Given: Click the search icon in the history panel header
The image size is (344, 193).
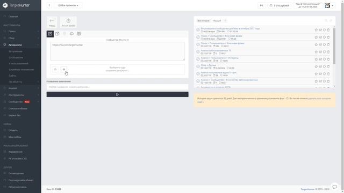Looking at the screenshot, I should [326, 20].
